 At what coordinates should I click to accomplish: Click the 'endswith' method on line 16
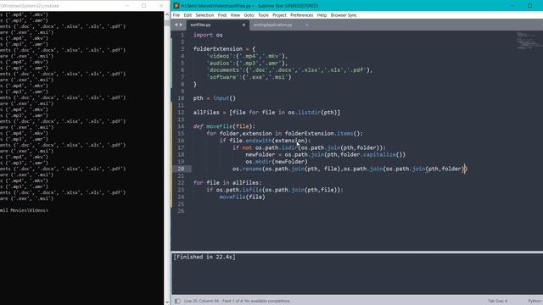pyautogui.click(x=258, y=141)
